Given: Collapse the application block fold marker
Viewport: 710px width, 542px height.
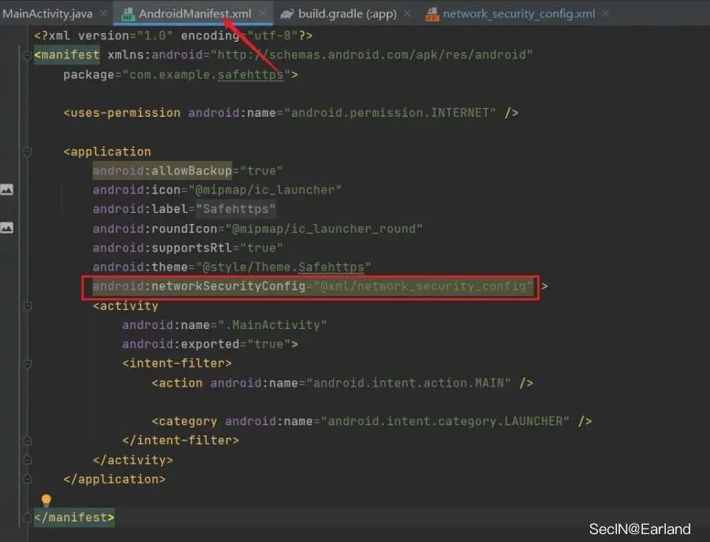Looking at the screenshot, I should click(x=27, y=151).
